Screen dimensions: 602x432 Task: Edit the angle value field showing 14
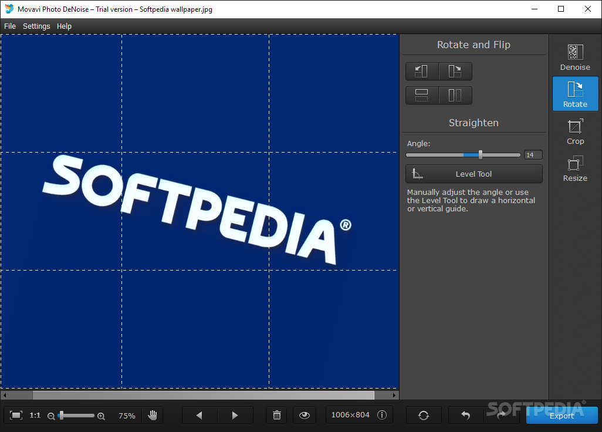(x=533, y=155)
